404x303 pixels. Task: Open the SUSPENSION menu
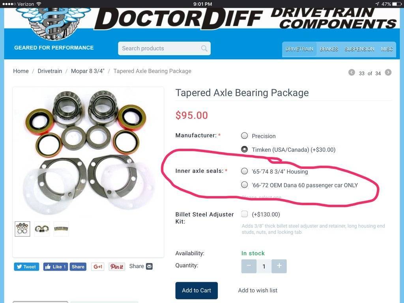(x=359, y=49)
